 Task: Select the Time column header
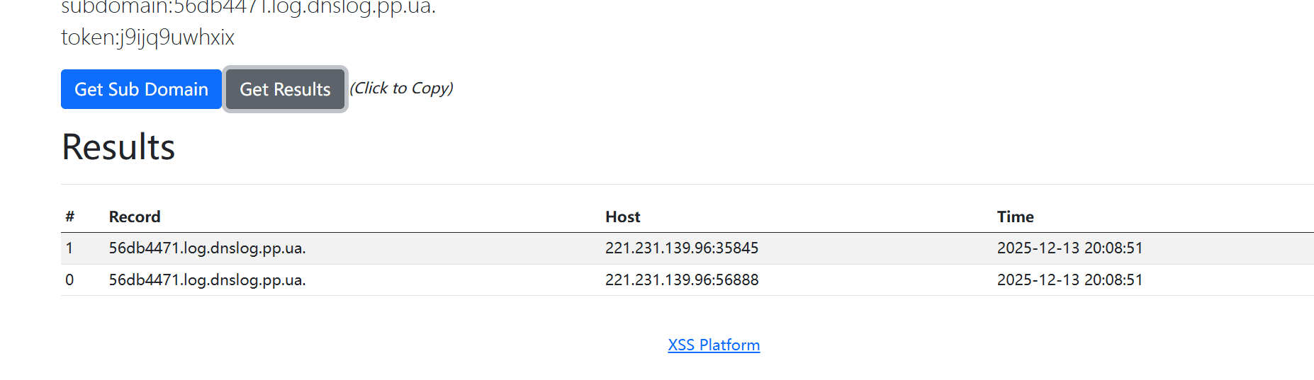[x=1015, y=217]
